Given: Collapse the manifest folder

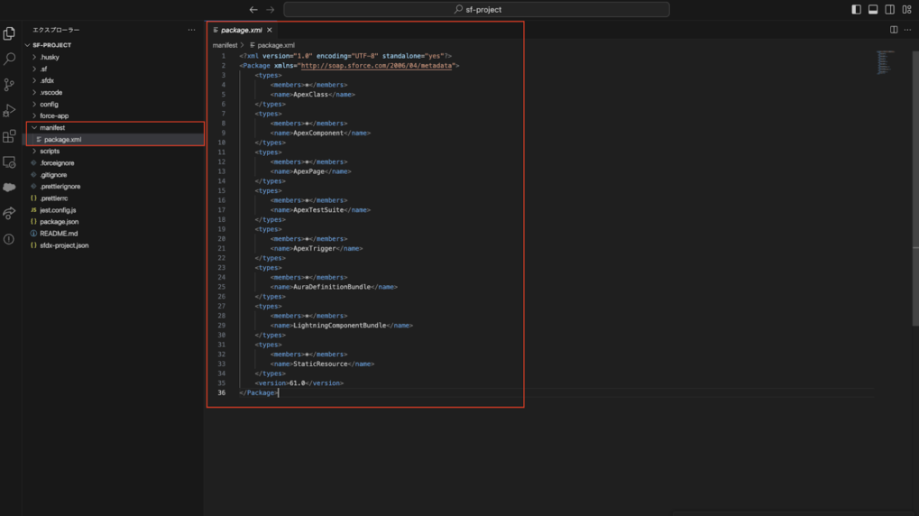Looking at the screenshot, I should tap(52, 128).
